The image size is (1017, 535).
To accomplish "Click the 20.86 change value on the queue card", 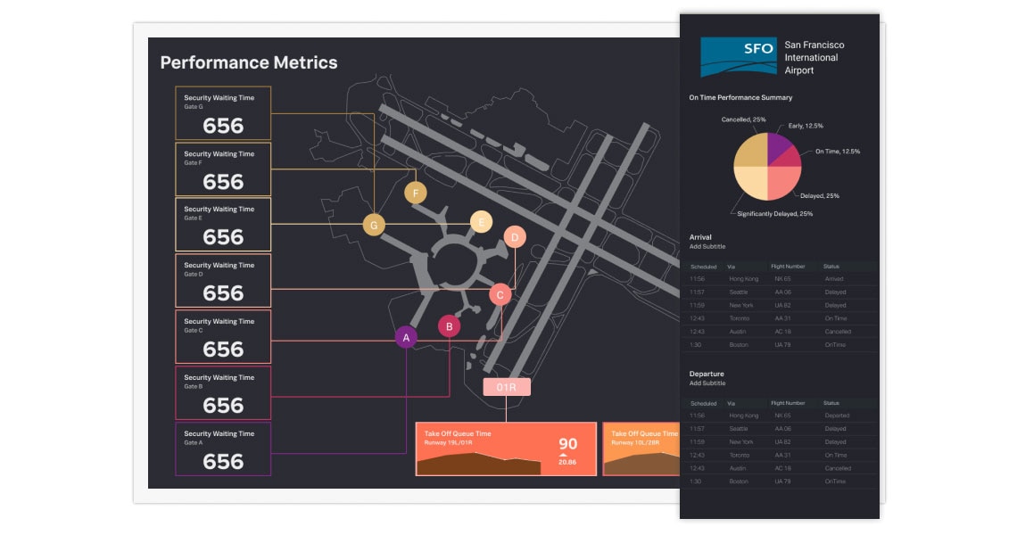I will click(x=566, y=463).
